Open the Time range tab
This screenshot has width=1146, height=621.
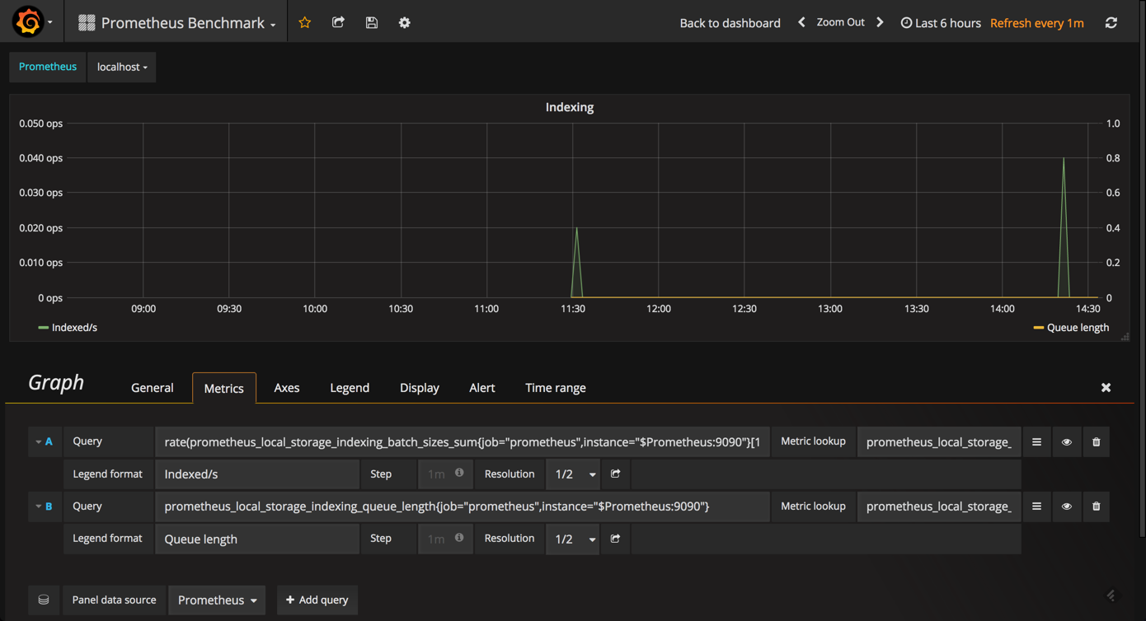coord(556,387)
